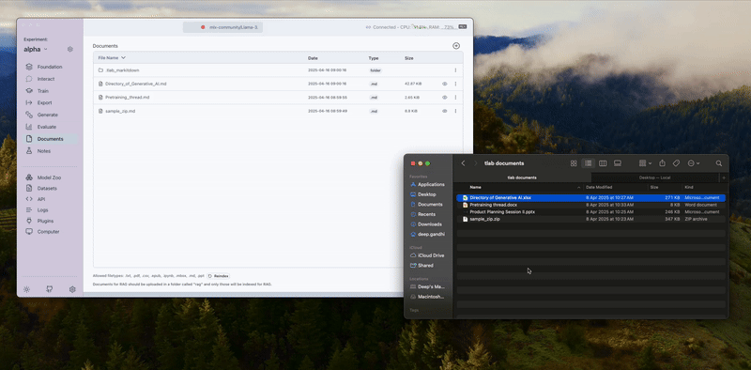Open the Computer section

(42, 232)
